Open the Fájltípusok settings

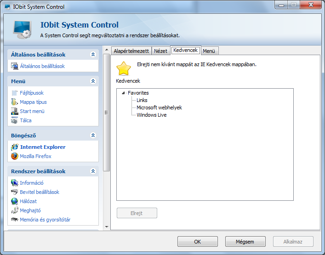(x=32, y=93)
